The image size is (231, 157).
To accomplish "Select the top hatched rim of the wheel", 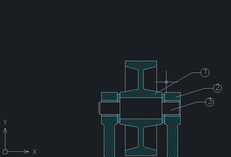I will pos(141,64).
